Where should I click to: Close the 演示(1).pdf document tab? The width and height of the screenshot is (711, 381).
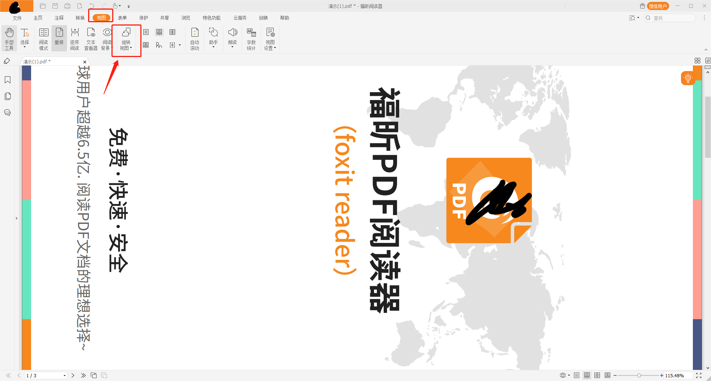[x=84, y=61]
